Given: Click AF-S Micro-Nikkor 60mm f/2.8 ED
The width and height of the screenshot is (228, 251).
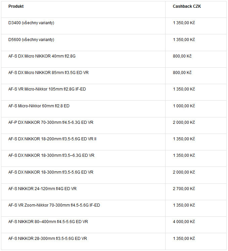Looking at the screenshot, I should (39, 106).
